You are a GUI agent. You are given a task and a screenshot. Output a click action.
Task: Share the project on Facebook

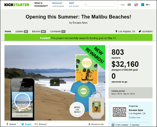pos(11,124)
